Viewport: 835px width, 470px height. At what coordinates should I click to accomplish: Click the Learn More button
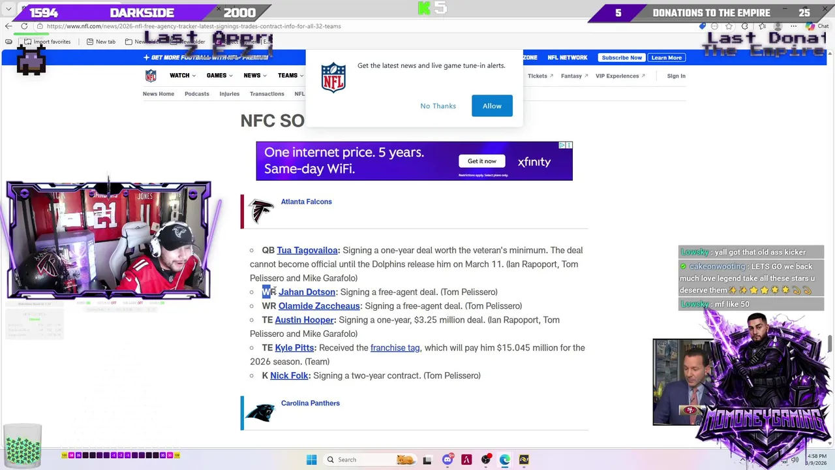point(666,57)
